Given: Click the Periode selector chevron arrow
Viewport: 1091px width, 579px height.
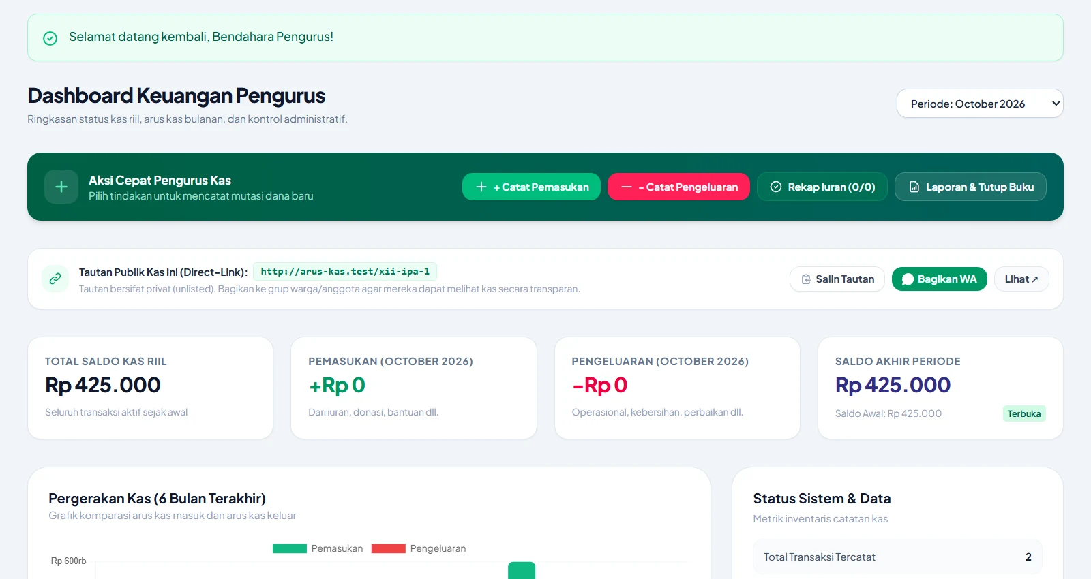Looking at the screenshot, I should [x=1056, y=104].
